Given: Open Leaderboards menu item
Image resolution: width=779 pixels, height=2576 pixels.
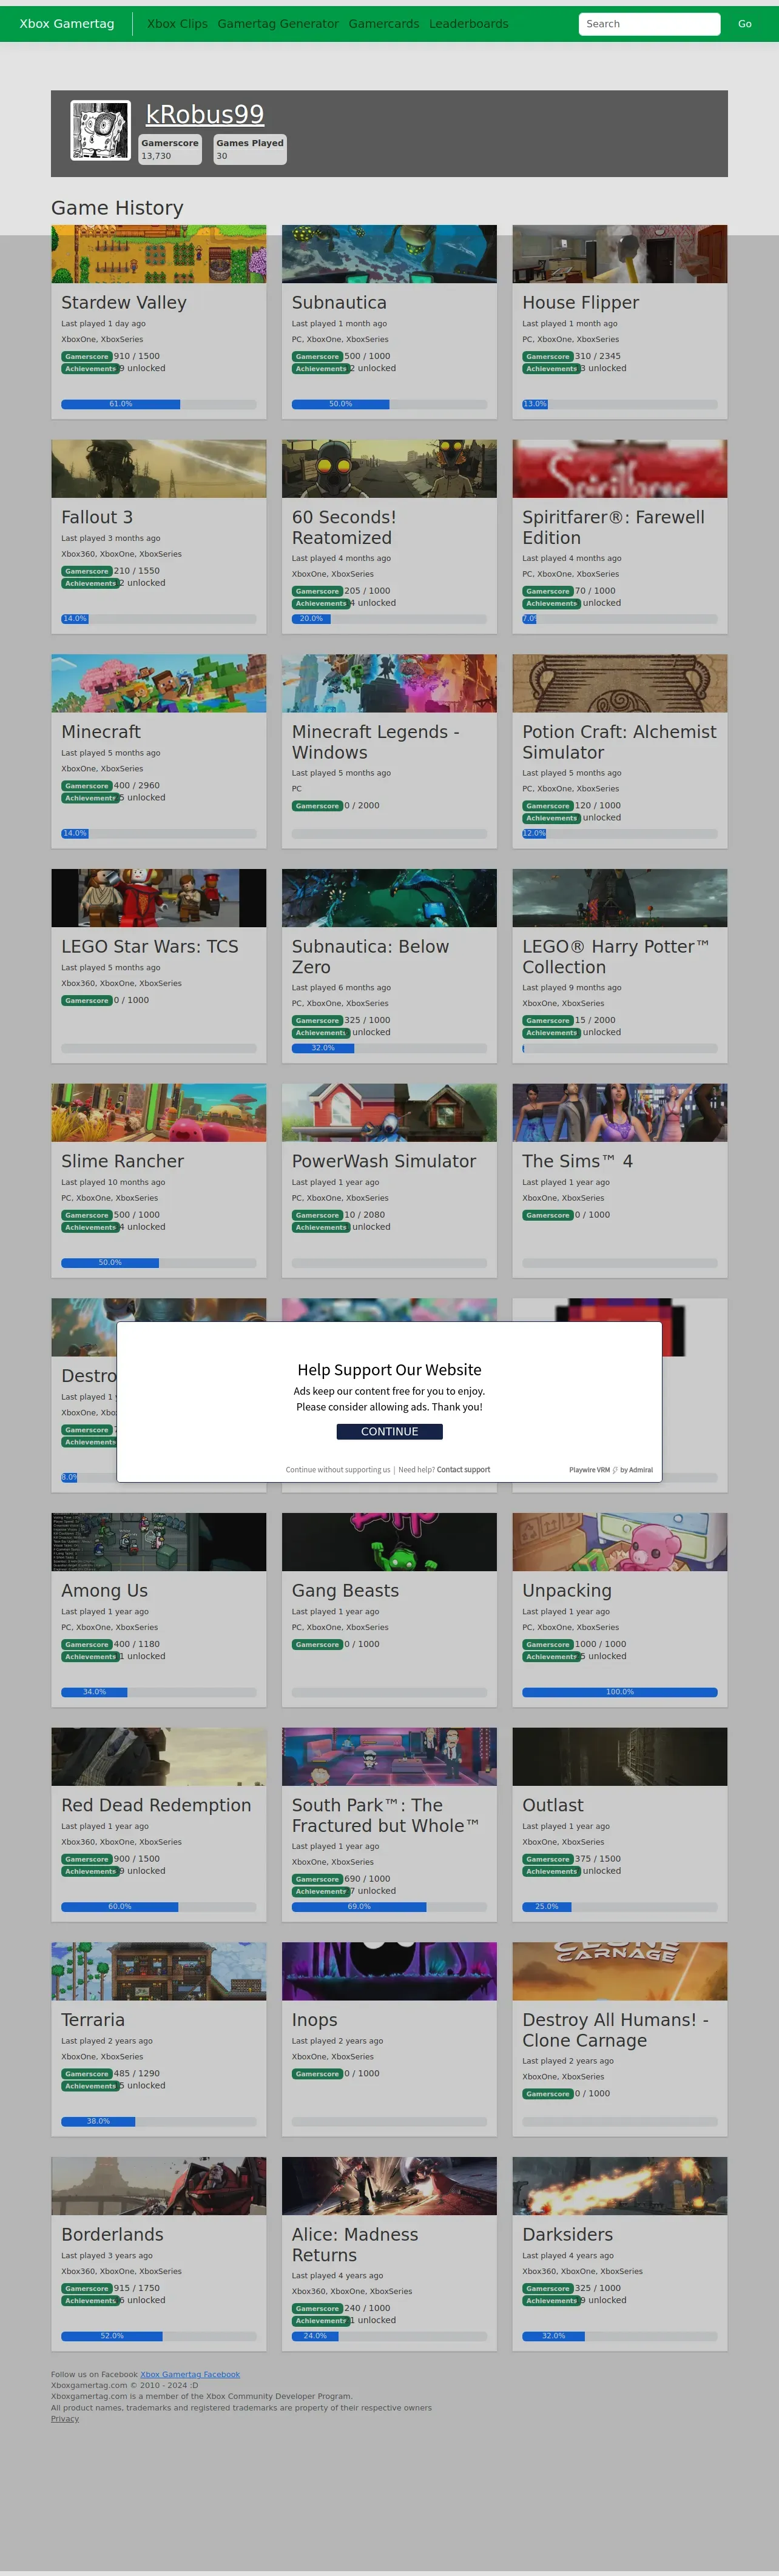Looking at the screenshot, I should (469, 23).
